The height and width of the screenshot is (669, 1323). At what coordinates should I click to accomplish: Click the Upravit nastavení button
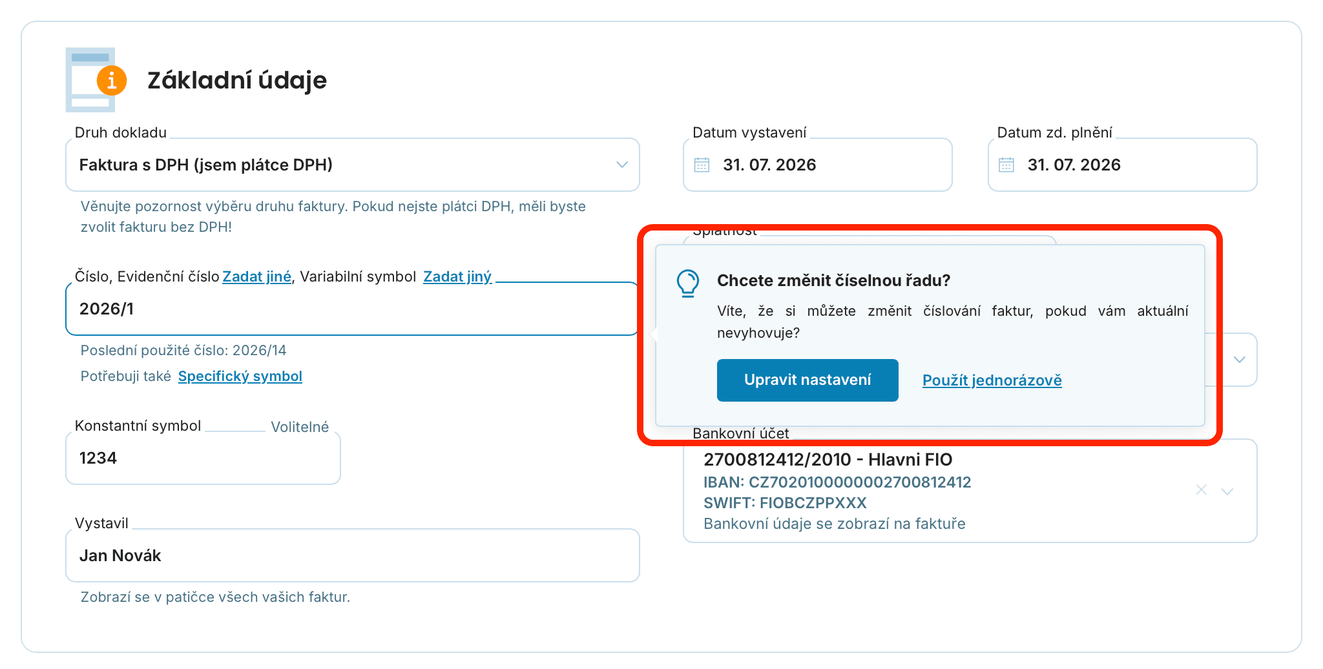coord(807,380)
